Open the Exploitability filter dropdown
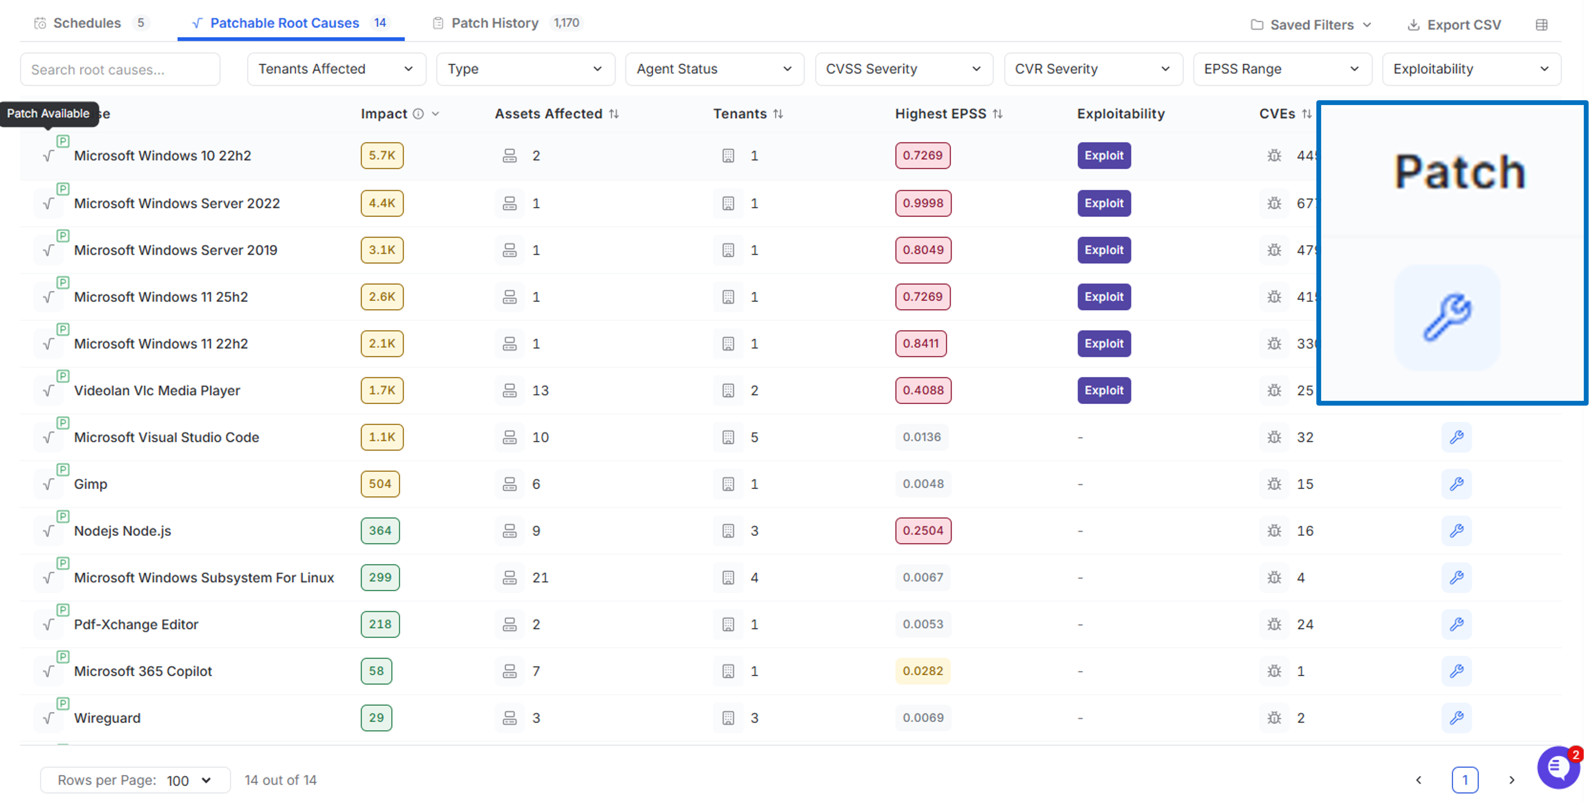This screenshot has height=802, width=1589. [x=1472, y=69]
